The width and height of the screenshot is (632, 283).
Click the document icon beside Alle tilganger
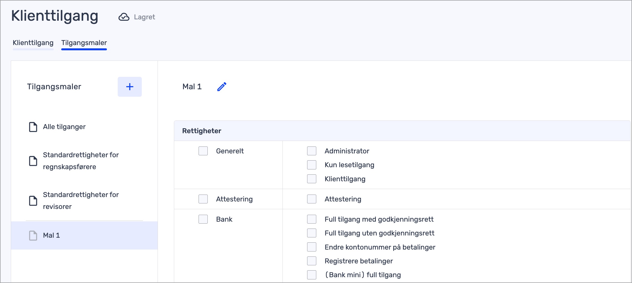(33, 127)
